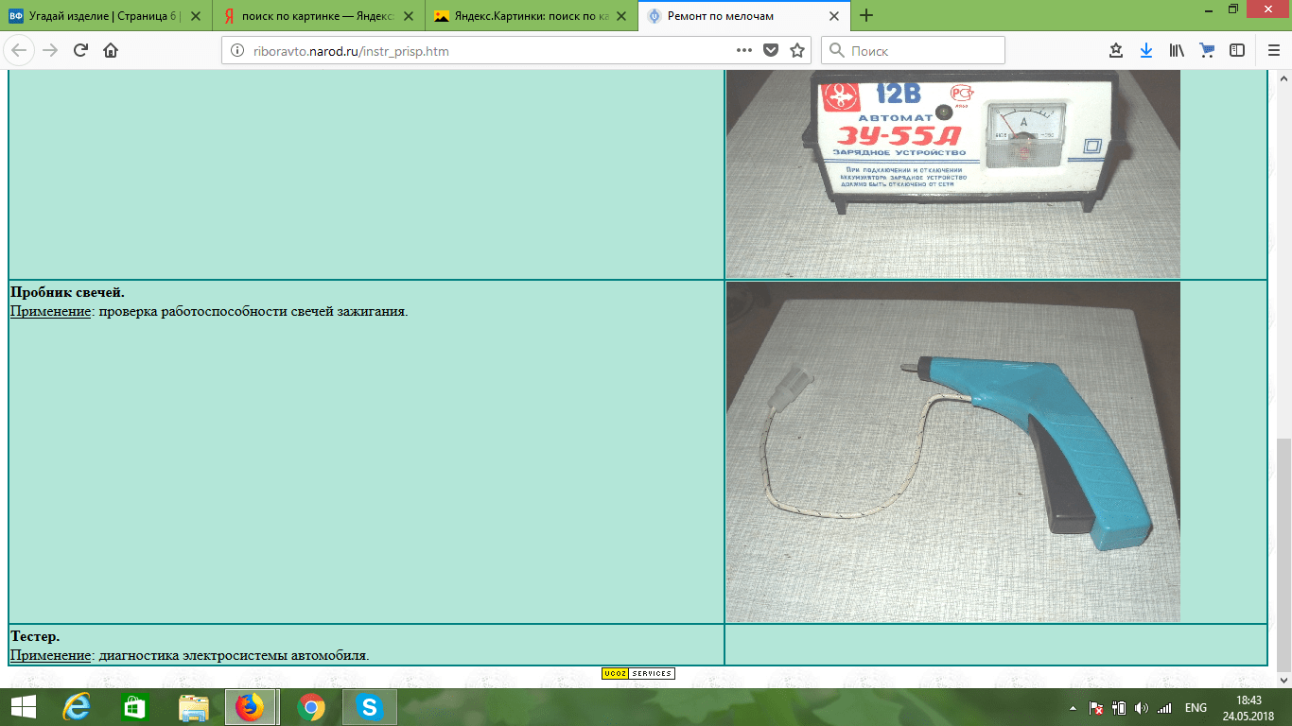Open a new tab

point(866,15)
